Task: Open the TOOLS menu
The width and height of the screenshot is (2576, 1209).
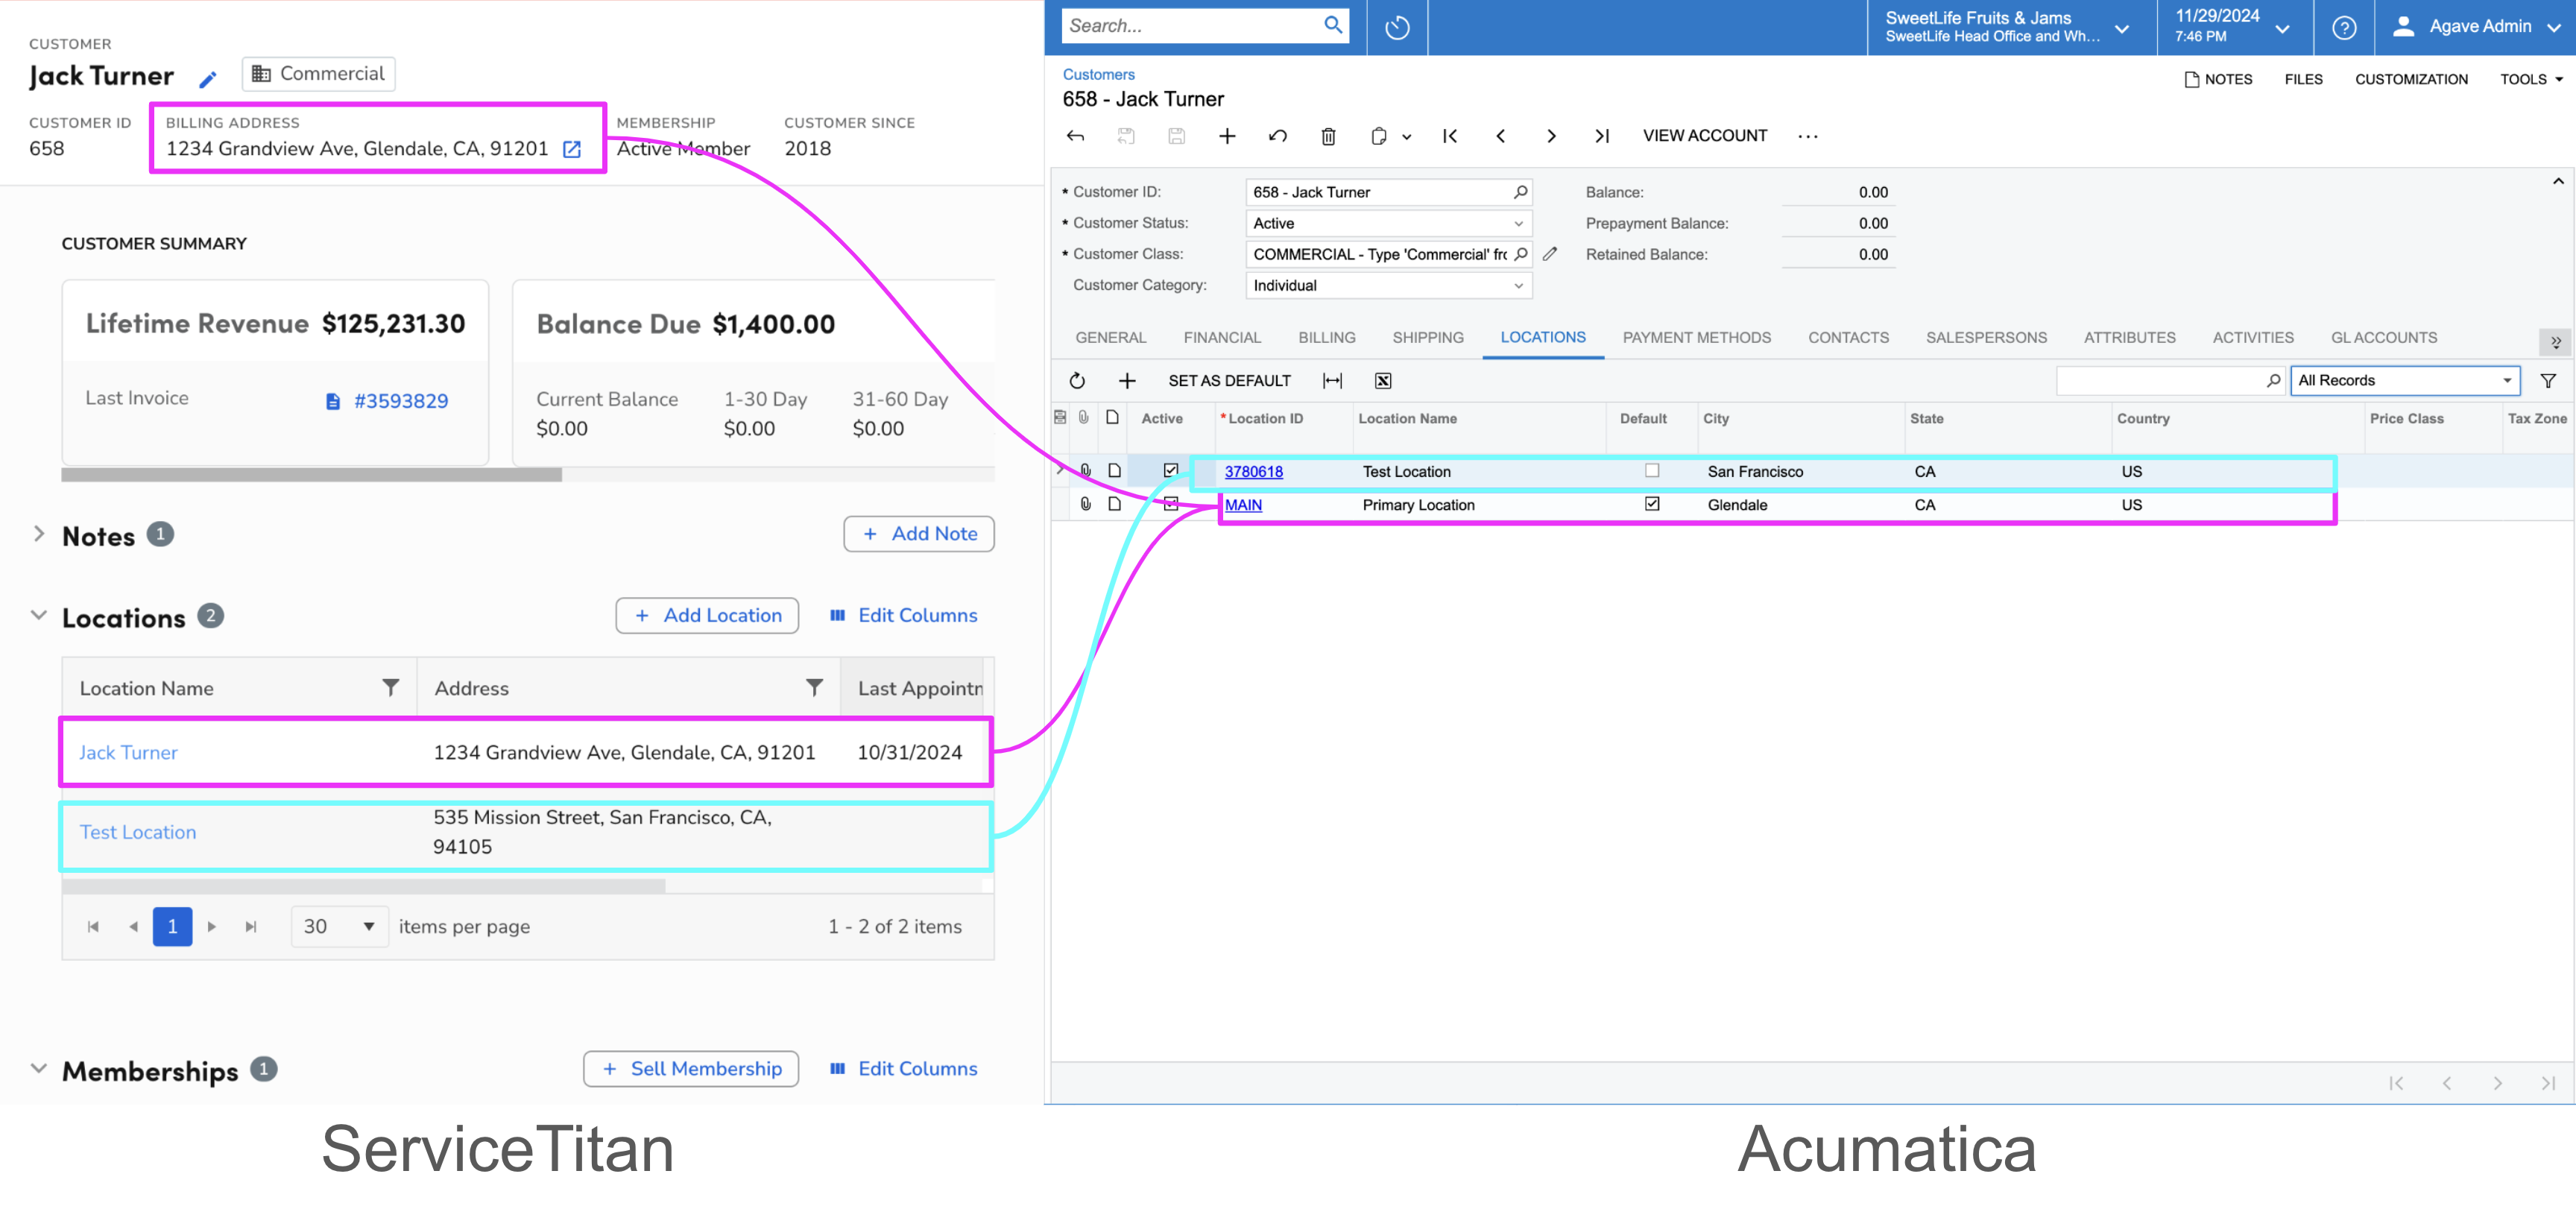Action: point(2531,80)
